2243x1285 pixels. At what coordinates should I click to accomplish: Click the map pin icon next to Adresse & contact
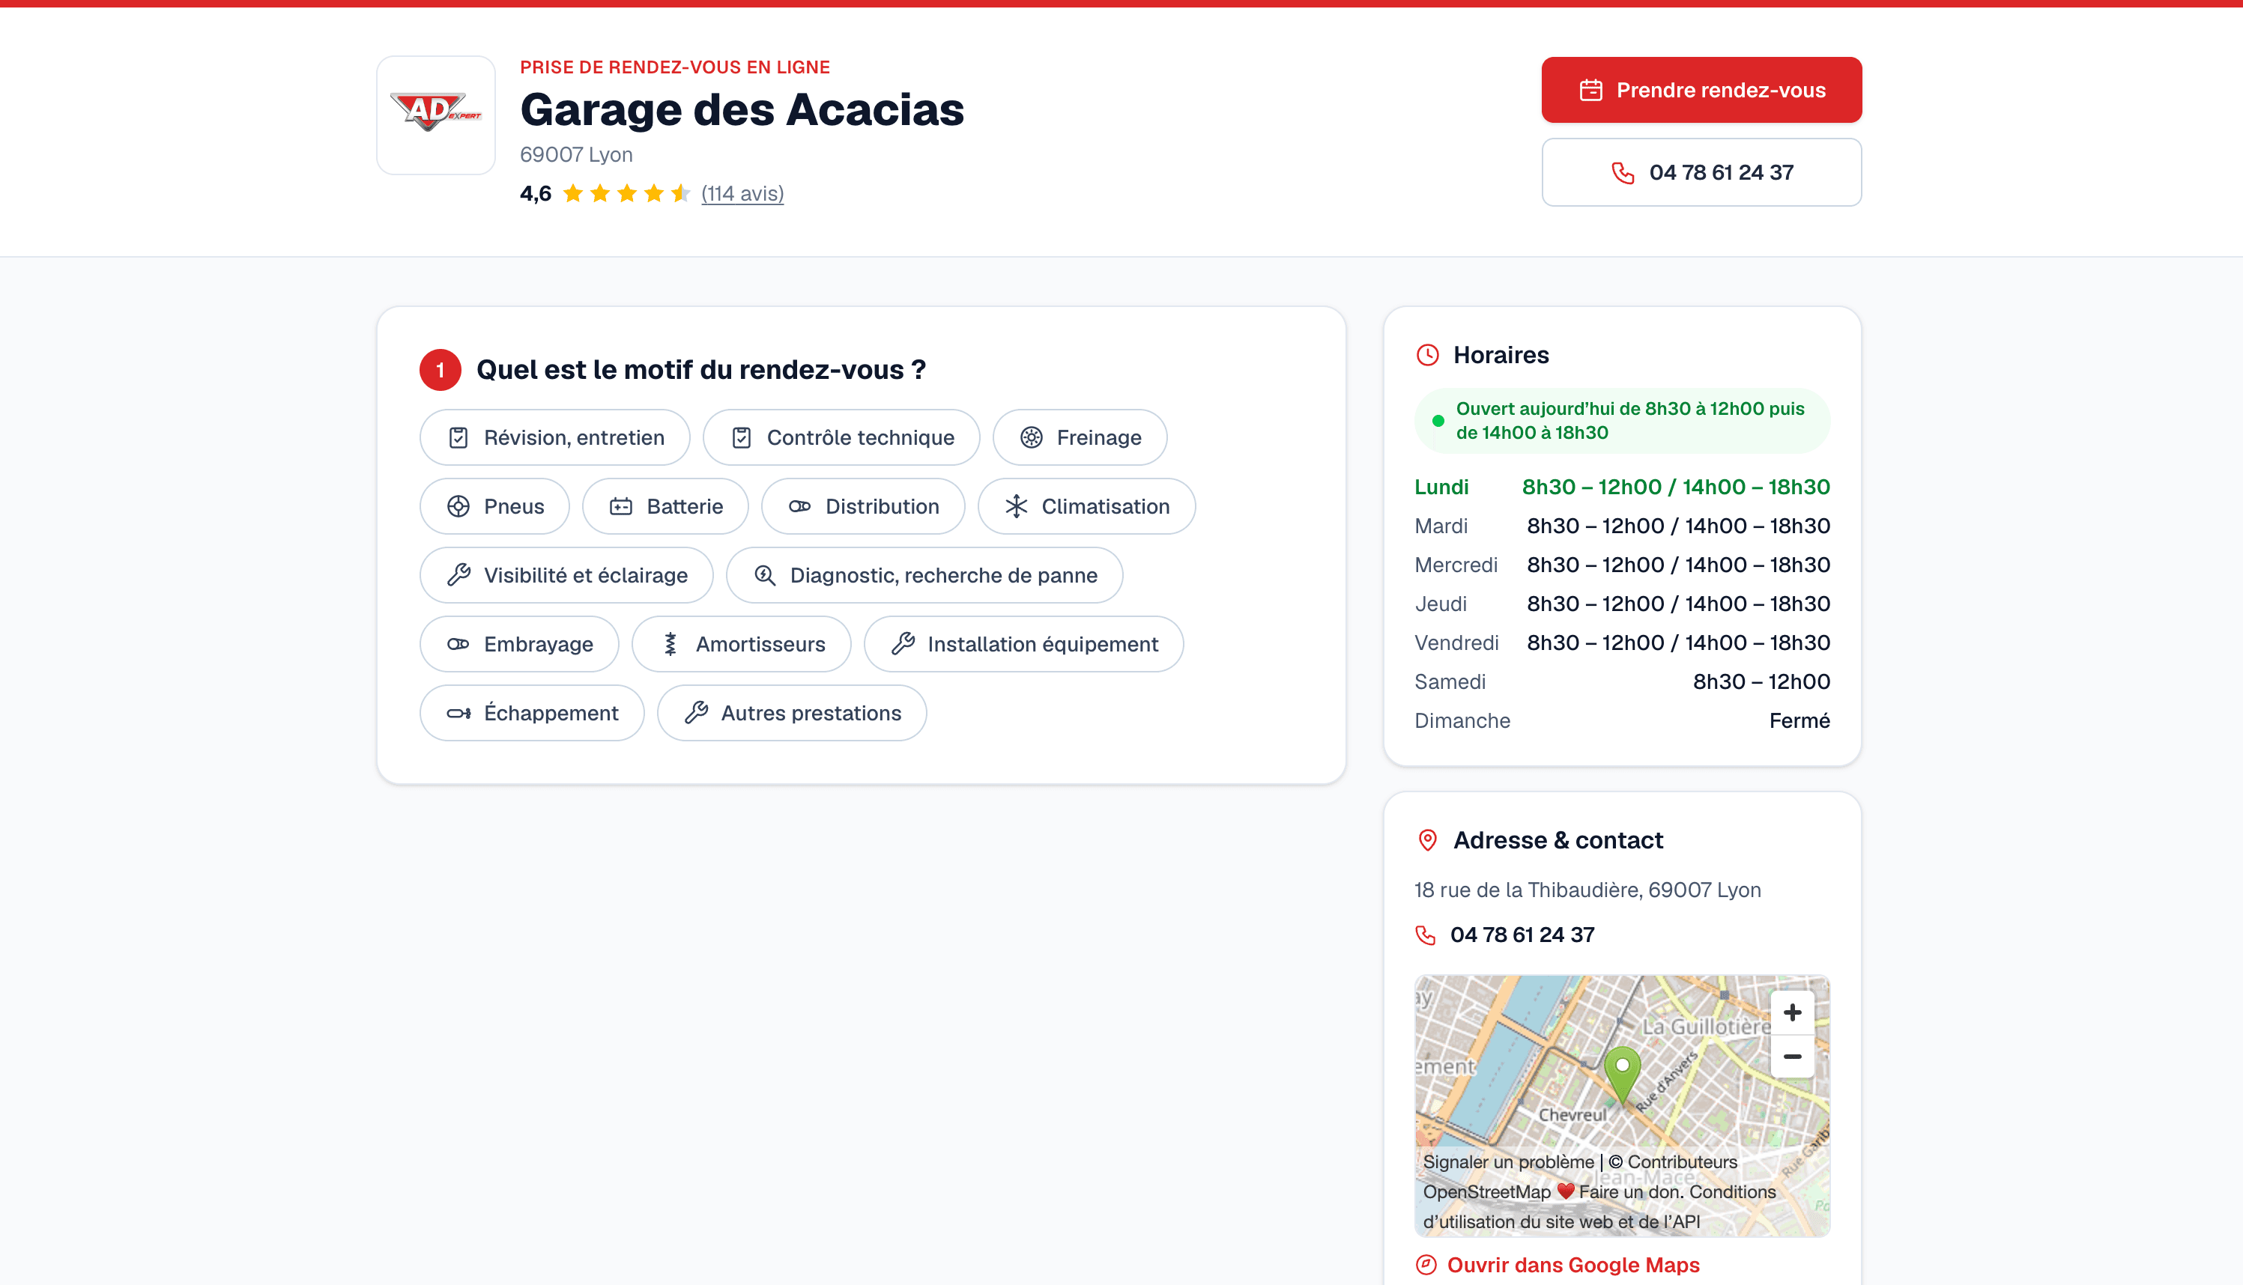click(1427, 840)
